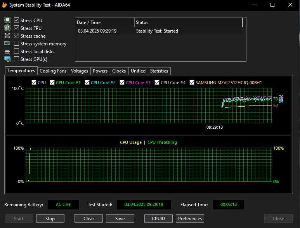The image size is (300, 228).
Task: Maximize the System Stability Test window
Action: pos(272,5)
